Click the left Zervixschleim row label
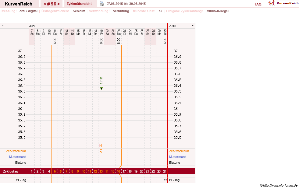 pyautogui.click(x=16, y=151)
